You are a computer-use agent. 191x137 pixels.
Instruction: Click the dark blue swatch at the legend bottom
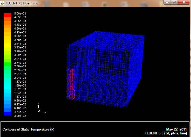pos(8,113)
